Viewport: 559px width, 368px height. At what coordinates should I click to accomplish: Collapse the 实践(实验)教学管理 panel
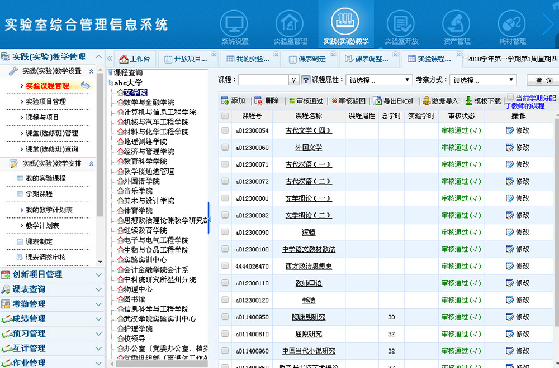(x=99, y=56)
